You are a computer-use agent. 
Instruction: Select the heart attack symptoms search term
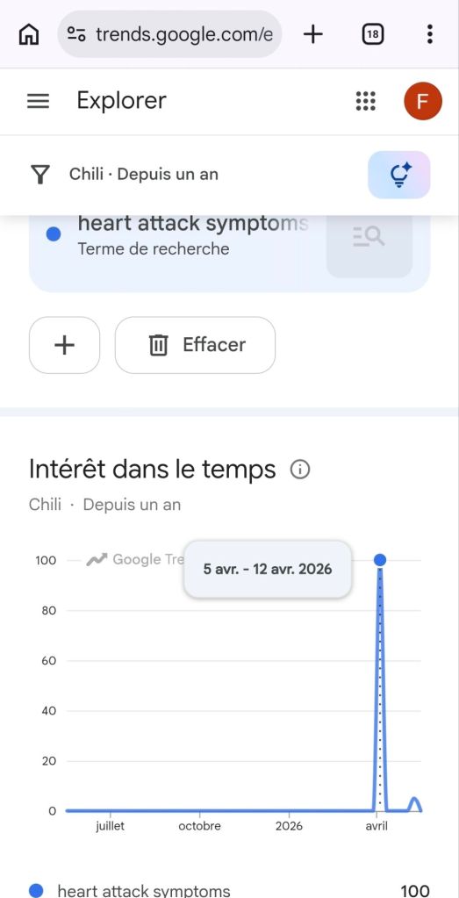(x=193, y=224)
